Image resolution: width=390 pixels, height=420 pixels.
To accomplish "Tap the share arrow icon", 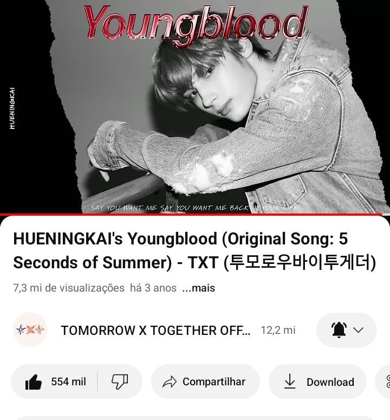I will [170, 382].
